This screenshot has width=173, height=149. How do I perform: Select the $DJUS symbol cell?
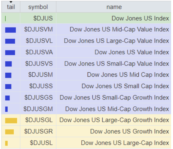(43, 18)
